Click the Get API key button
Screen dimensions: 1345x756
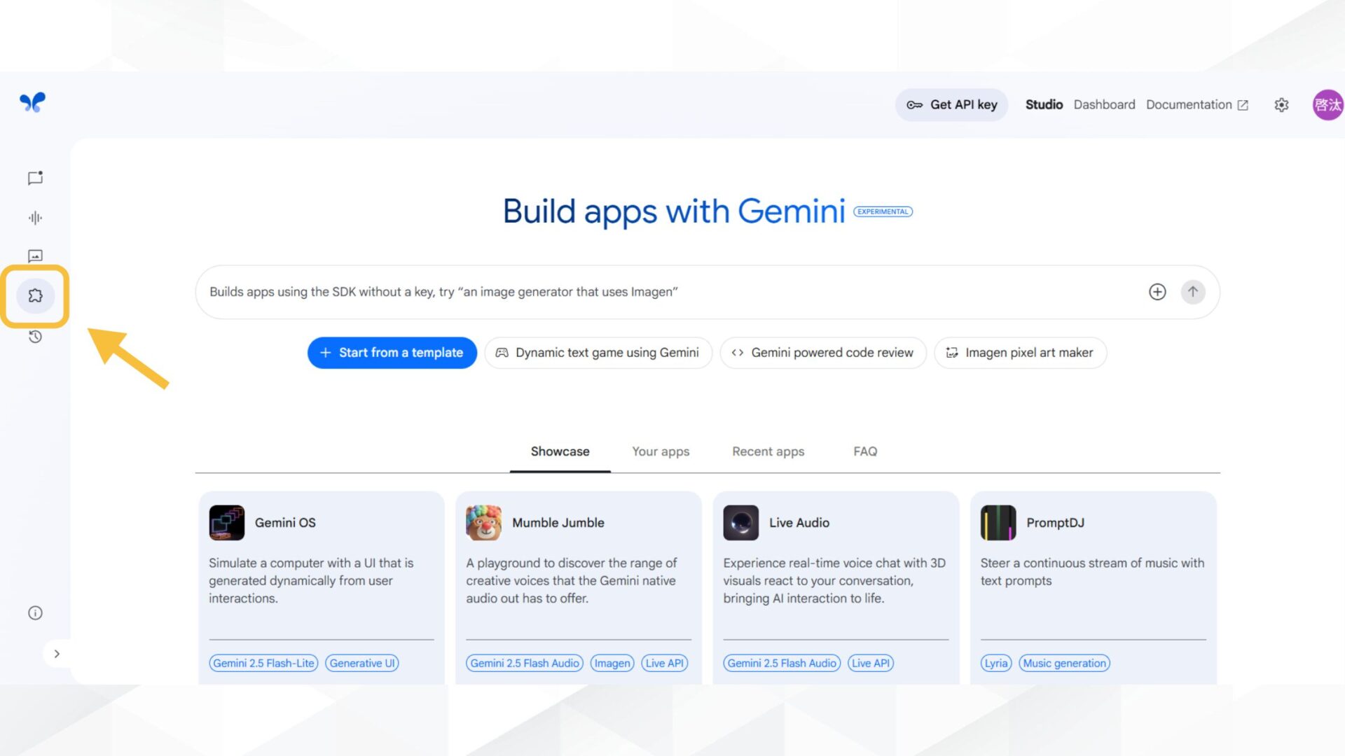[x=951, y=104]
